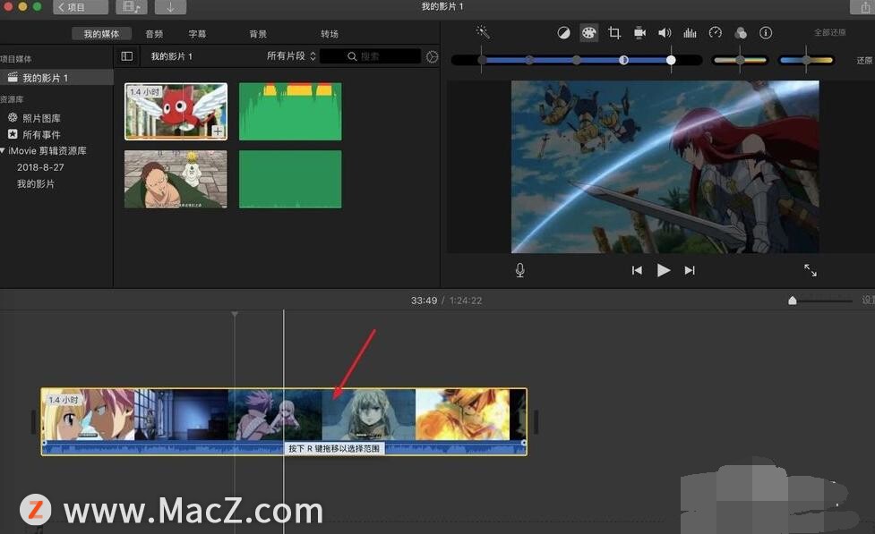Adjust the saturation slider
This screenshot has height=534, width=875.
[740, 60]
